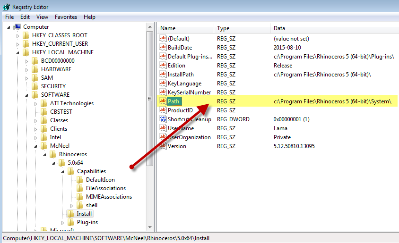
Task: Select the KeySerialNumber value name
Action: (x=189, y=92)
